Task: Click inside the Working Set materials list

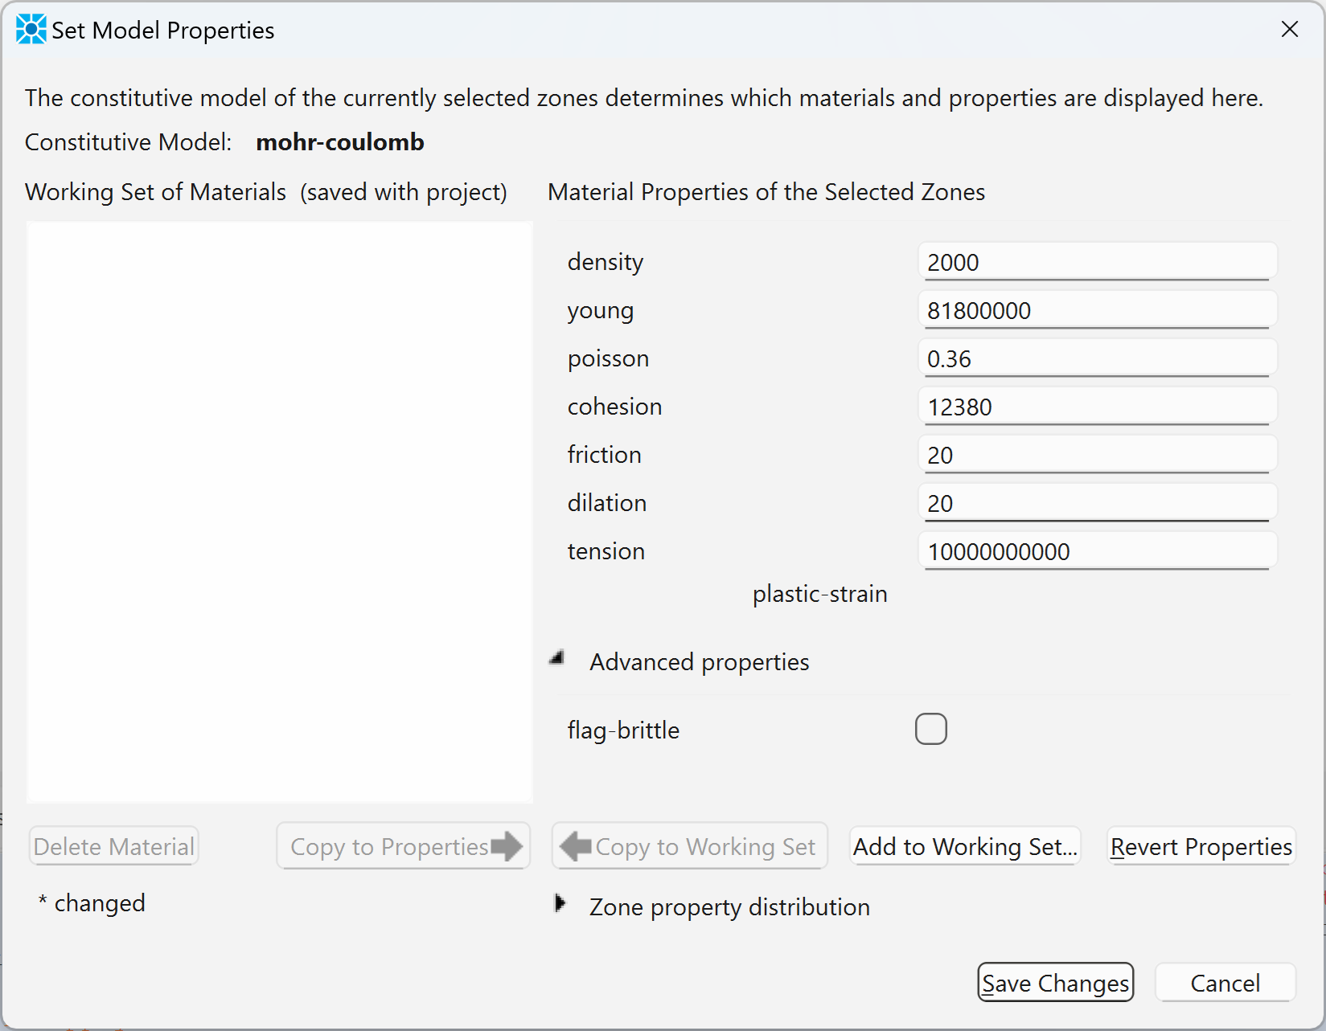Action: [x=279, y=512]
